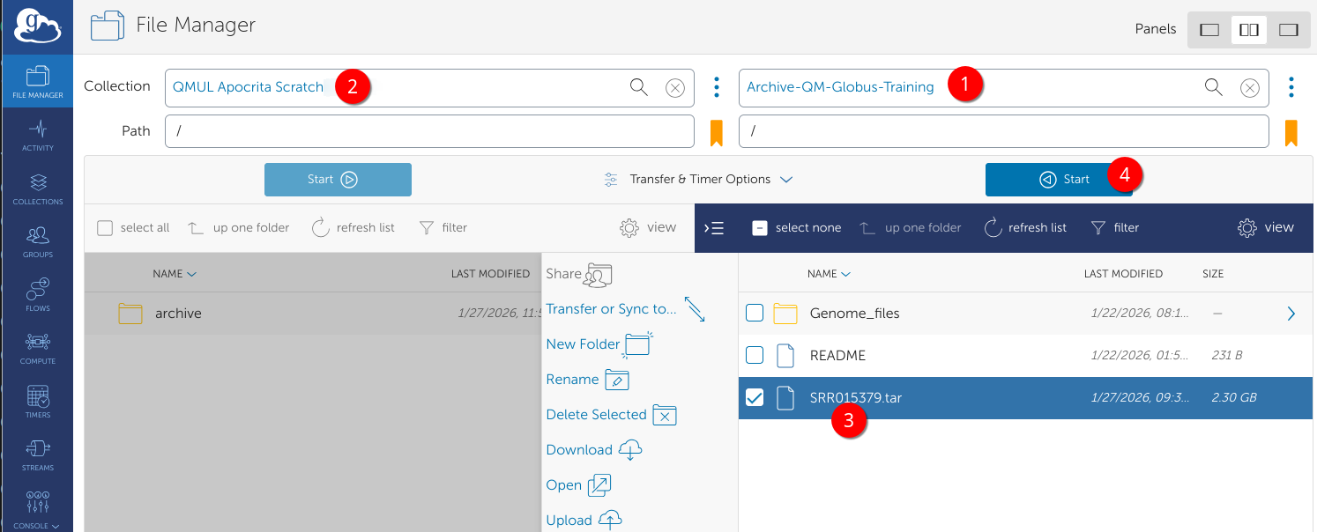Screen dimensions: 1317x532
Task: Open Activity in the left sidebar
Action: tap(37, 136)
